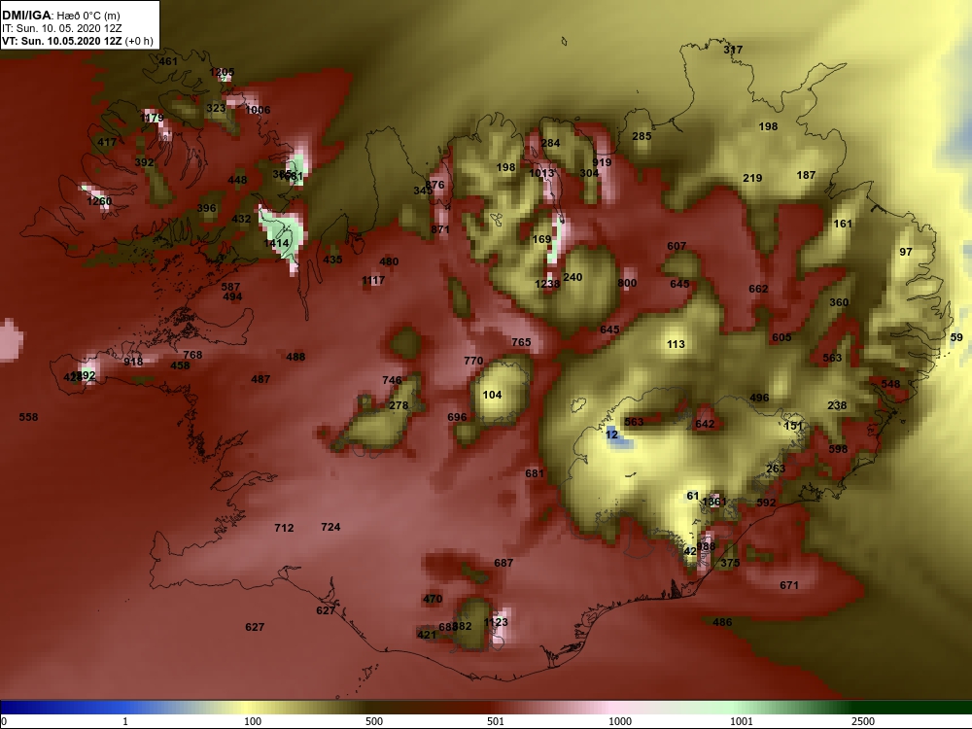The height and width of the screenshot is (729, 972).
Task: Click the 'VT: Sun. 10.05.2020 12Z (+0 h)' line
Action: [77, 41]
